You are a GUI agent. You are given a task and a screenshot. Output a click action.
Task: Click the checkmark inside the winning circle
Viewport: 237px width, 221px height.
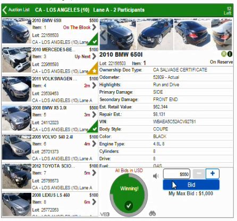coord(129,206)
